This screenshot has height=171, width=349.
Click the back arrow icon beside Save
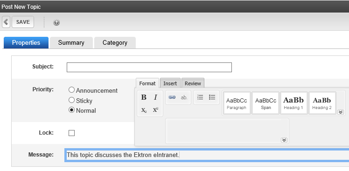pos(6,22)
